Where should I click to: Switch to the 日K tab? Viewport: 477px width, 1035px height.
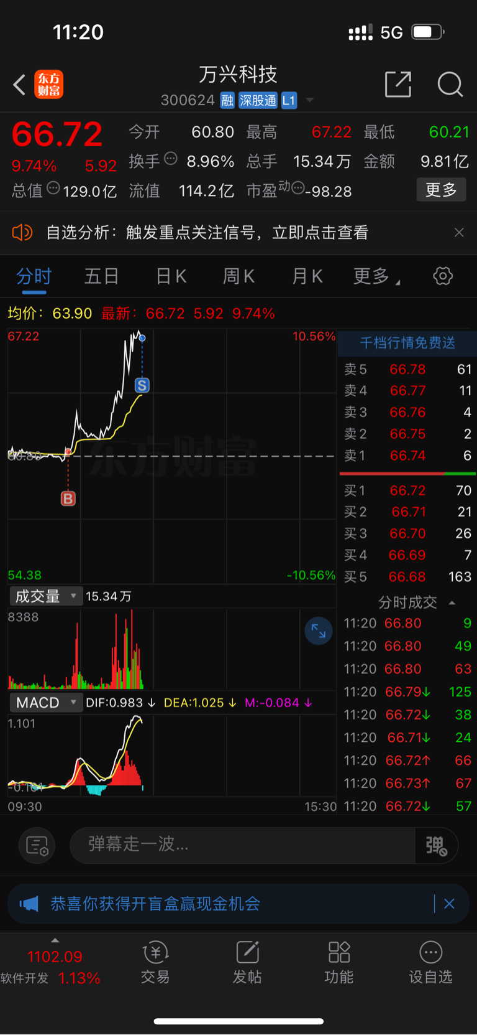(171, 276)
